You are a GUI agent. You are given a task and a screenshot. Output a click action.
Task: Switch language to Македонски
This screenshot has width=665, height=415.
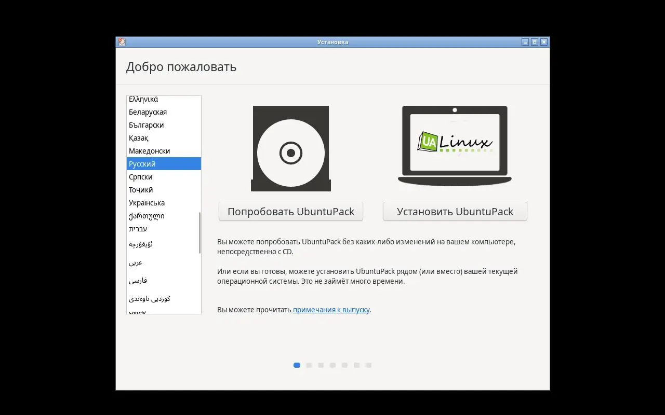164,151
